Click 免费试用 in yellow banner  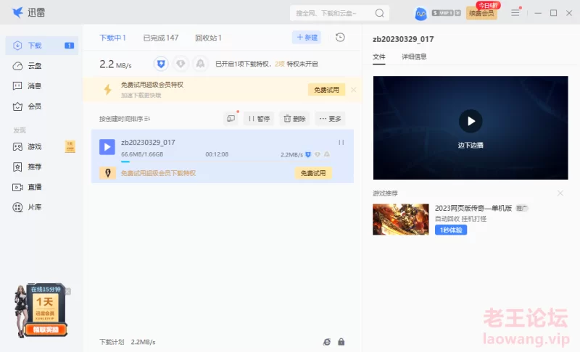pyautogui.click(x=326, y=90)
